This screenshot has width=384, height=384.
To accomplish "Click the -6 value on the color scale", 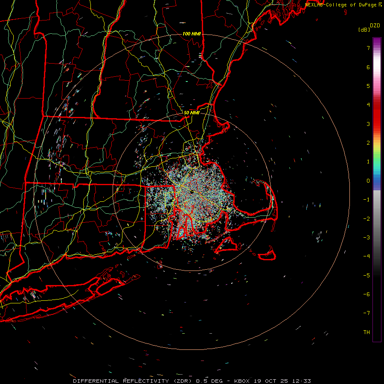I will coord(367,294).
